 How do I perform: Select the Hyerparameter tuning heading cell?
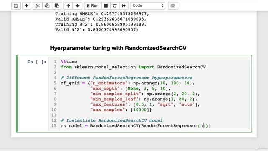pos(118,48)
